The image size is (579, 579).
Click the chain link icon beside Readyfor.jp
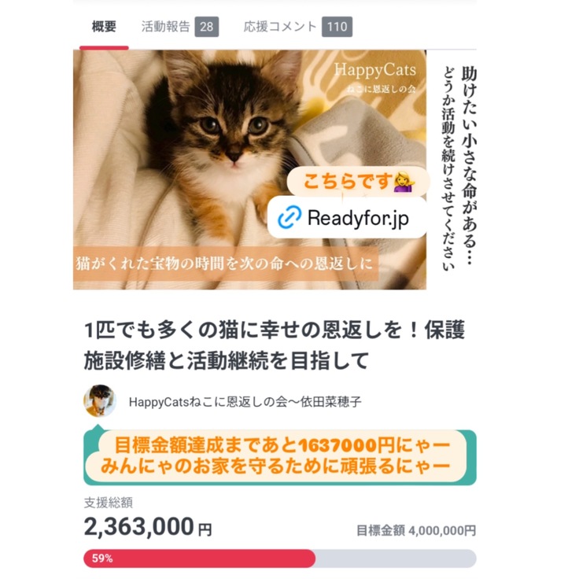point(289,217)
